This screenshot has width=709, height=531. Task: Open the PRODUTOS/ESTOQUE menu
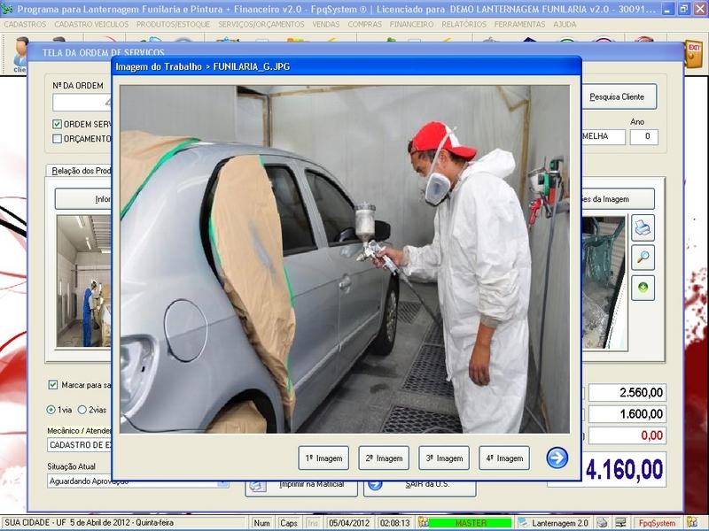(x=173, y=25)
